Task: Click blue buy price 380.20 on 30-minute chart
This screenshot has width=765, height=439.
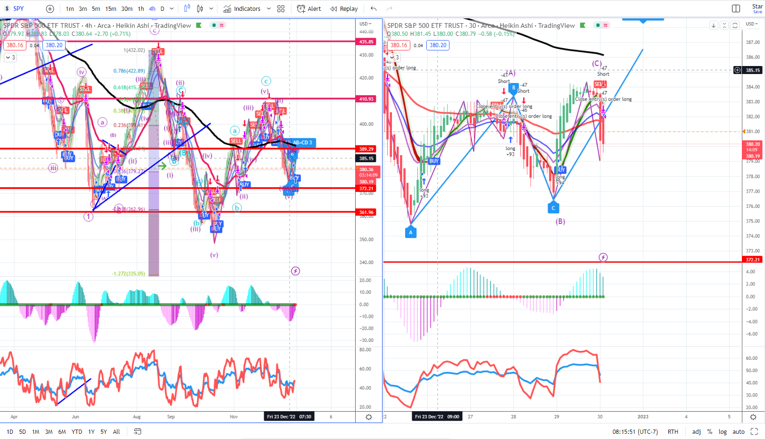Action: point(438,45)
